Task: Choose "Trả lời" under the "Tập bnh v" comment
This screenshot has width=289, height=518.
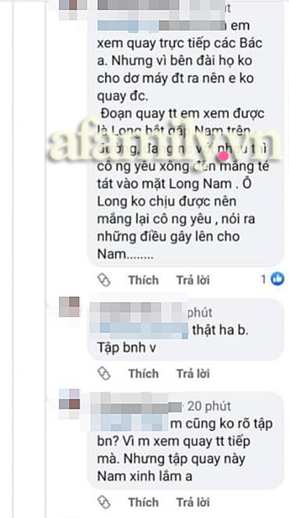Action: (x=193, y=373)
